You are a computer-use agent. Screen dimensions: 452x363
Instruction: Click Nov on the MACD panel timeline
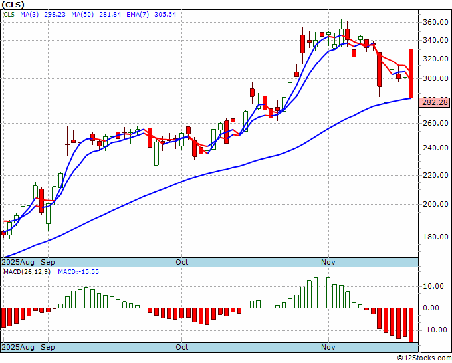click(328, 347)
